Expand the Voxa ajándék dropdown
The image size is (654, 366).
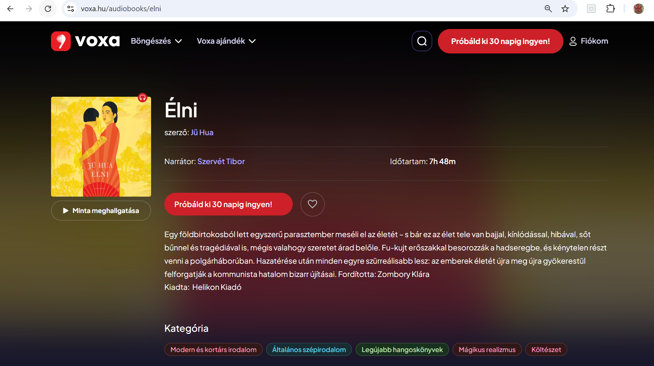coord(226,41)
